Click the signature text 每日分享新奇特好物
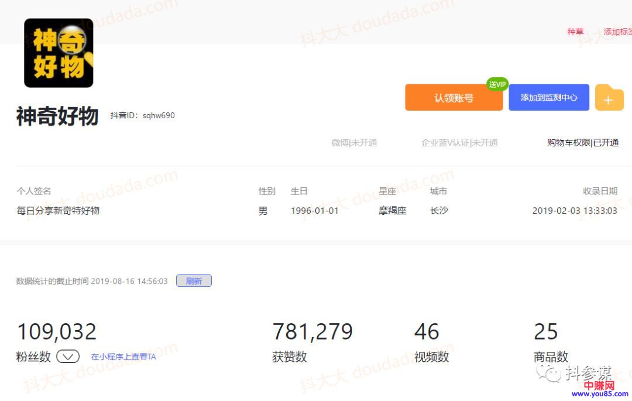This screenshot has height=401, width=632. coord(58,211)
